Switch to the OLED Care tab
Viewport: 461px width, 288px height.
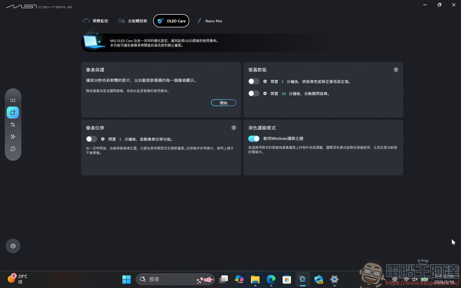tap(171, 21)
